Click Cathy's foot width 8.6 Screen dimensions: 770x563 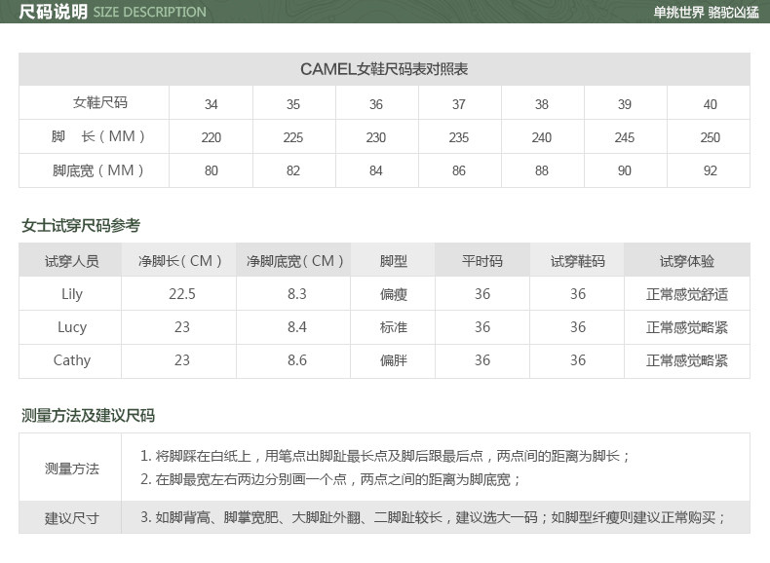click(x=297, y=360)
